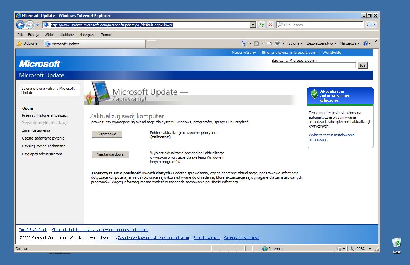This screenshot has height=265, width=410.
Task: Click Wybierz termin instalowania aktualizacji link
Action: (331, 137)
